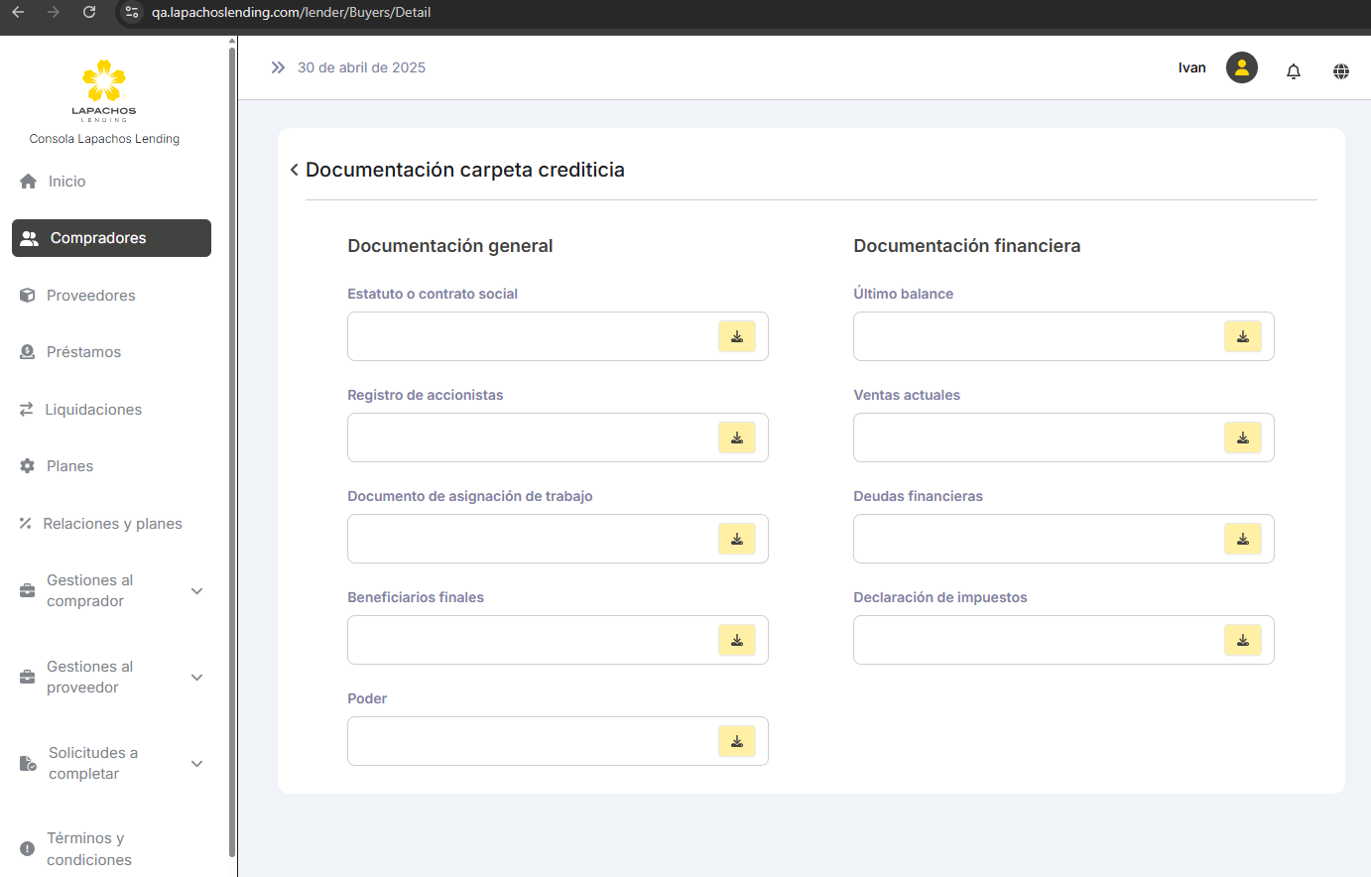Click the user profile avatar
The width and height of the screenshot is (1371, 877).
click(1241, 67)
